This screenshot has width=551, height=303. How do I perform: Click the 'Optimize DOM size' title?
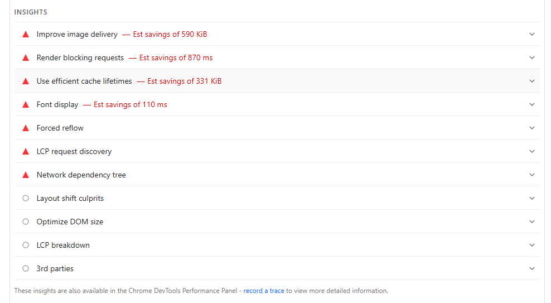click(70, 222)
